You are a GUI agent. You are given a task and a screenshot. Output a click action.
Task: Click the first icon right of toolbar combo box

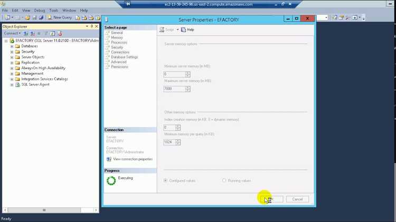[x=334, y=17]
